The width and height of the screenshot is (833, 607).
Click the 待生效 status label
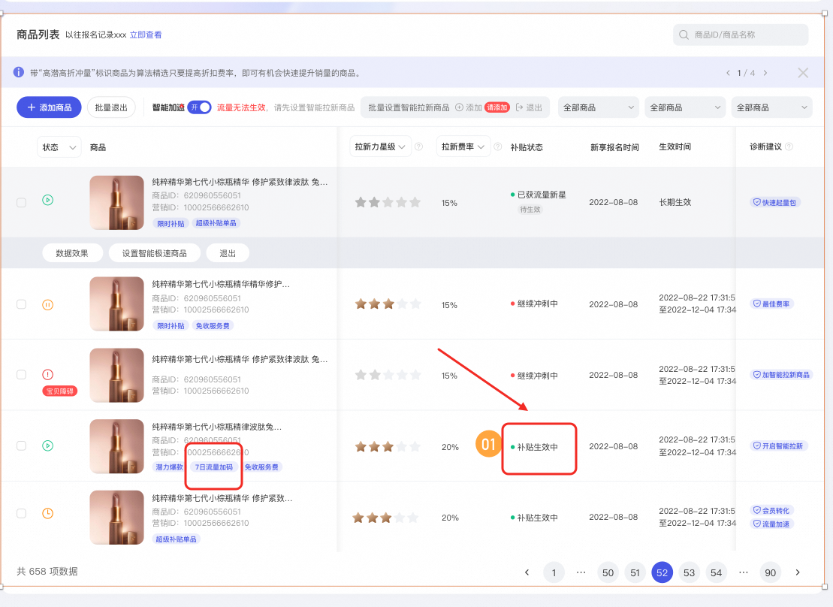click(x=530, y=210)
